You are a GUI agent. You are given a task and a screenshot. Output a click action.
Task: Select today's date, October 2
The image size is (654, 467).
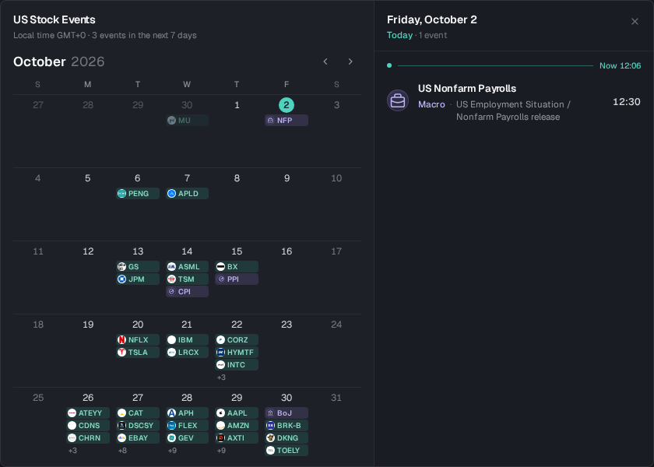pyautogui.click(x=287, y=105)
